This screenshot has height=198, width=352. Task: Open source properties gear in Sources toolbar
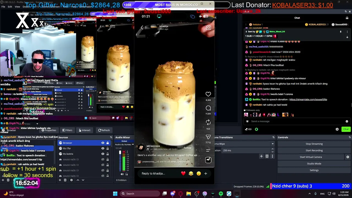[71, 180]
